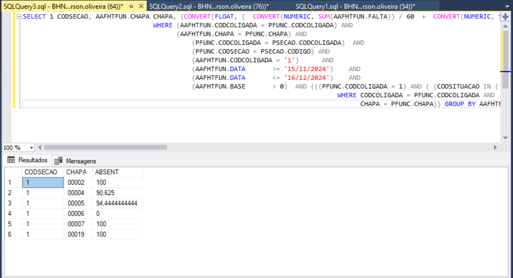Open the 100 % zoom dropdown
Viewport: 513px width, 278px height.
31,148
